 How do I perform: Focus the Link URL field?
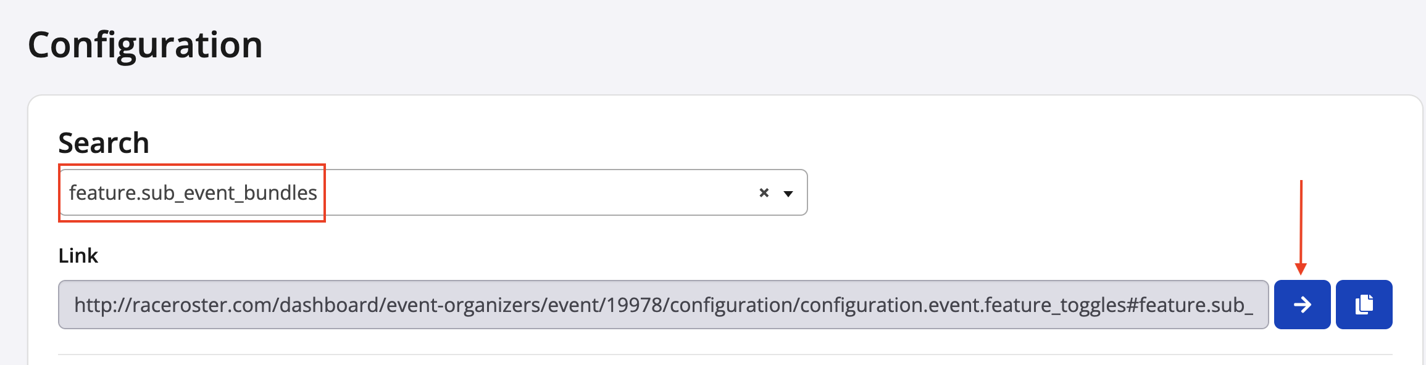click(x=663, y=305)
